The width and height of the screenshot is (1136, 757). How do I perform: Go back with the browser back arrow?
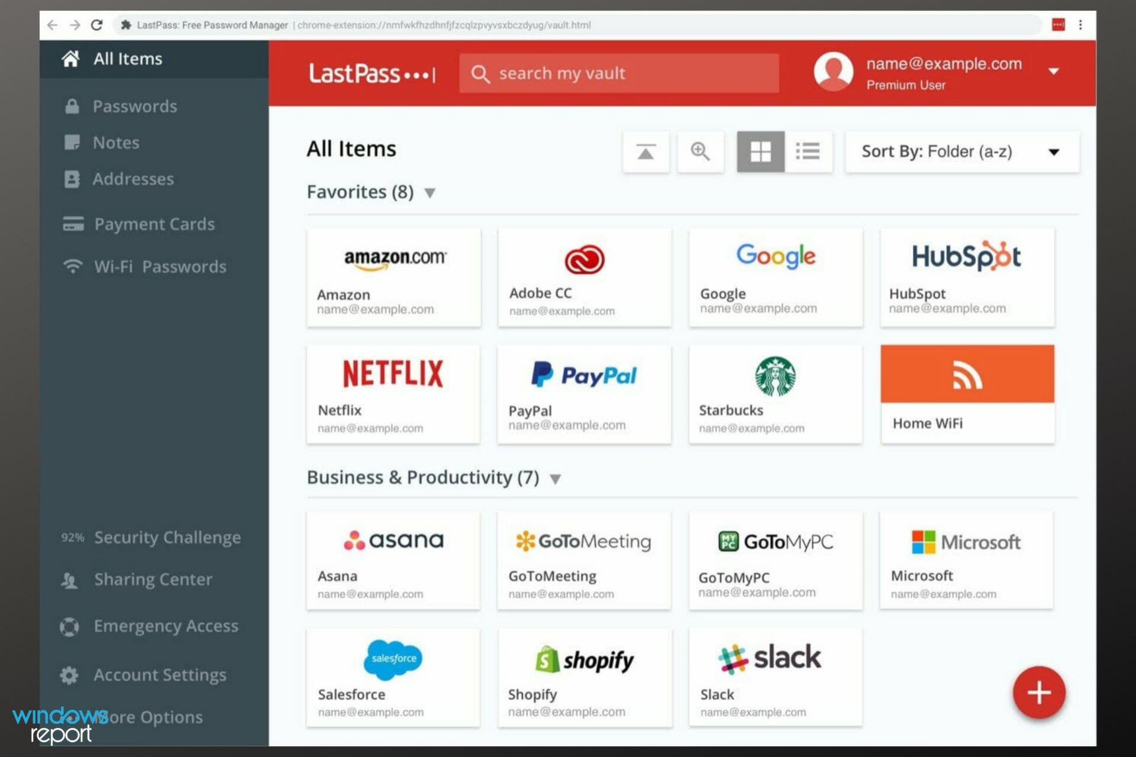click(52, 25)
